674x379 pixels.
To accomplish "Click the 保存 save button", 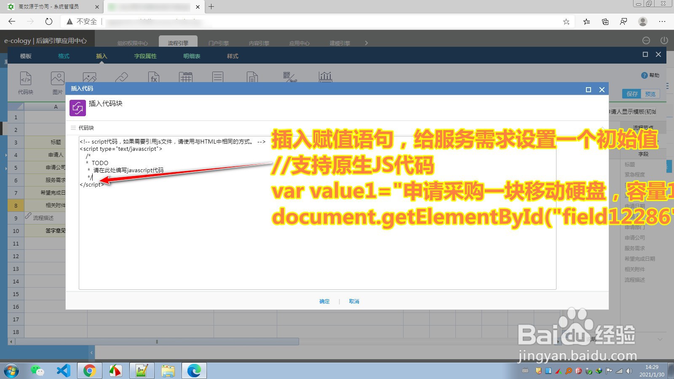I will (x=632, y=94).
